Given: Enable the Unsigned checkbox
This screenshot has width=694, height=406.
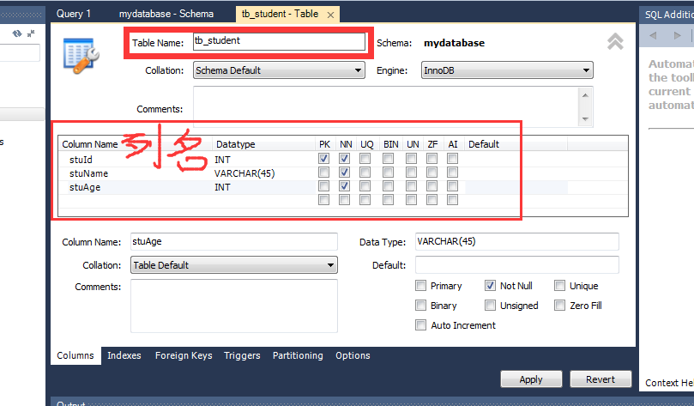Looking at the screenshot, I should [490, 305].
